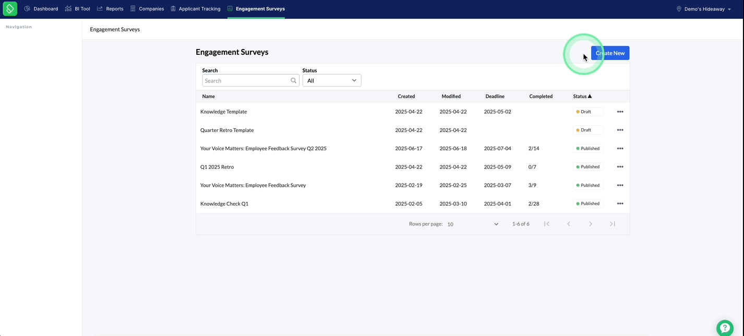Open actions menu for Knowledge Check Q1
The width and height of the screenshot is (744, 336).
620,203
